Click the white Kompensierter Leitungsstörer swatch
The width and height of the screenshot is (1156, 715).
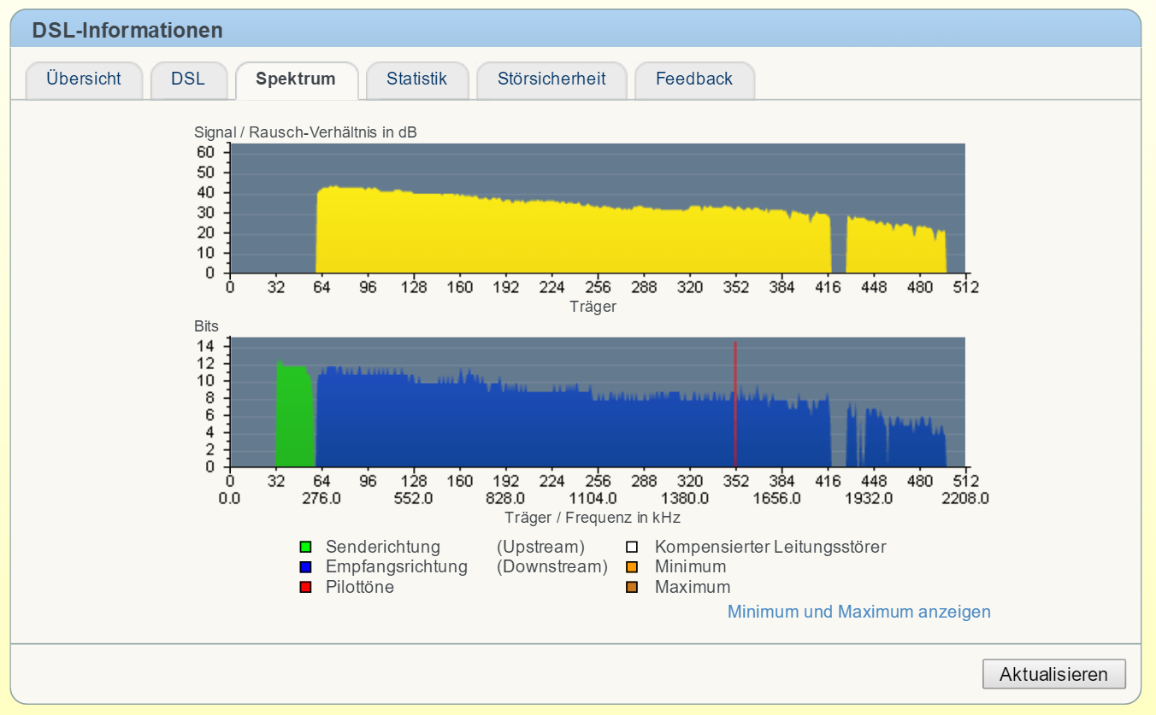[632, 547]
